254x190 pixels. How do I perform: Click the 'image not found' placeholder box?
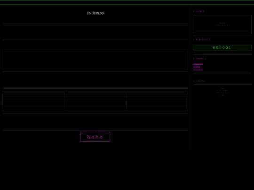tap(222, 24)
